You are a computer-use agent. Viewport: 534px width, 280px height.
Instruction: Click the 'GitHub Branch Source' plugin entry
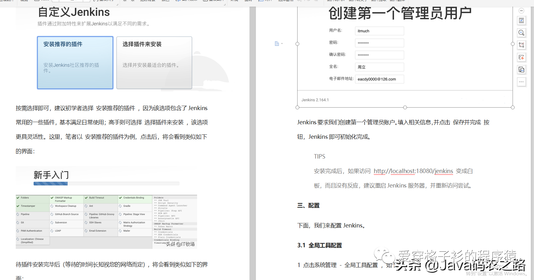point(67,215)
